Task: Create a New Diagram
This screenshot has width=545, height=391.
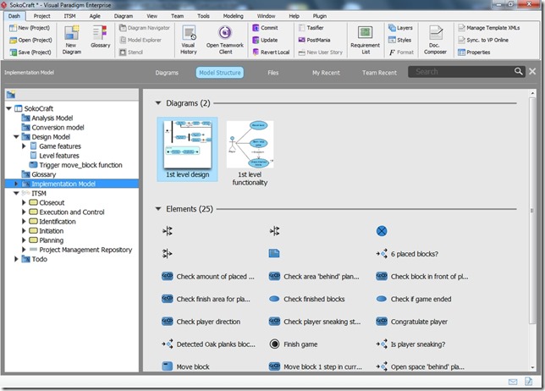Action: point(72,40)
